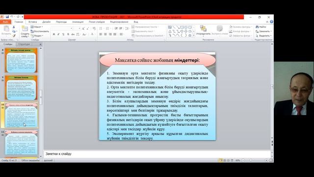Click the decrease font size icon
This screenshot has height=177, width=314.
click(88, 29)
